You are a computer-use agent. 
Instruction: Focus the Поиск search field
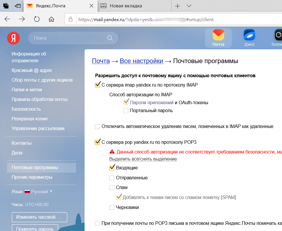(x=73, y=38)
